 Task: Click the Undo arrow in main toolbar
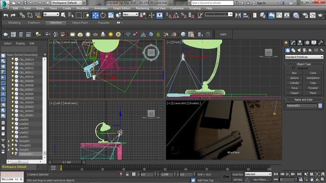(x=6, y=15)
